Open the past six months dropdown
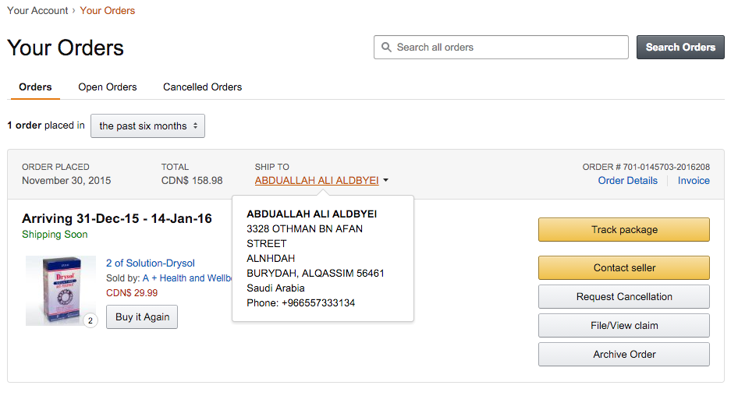738x396 pixels. [x=147, y=126]
